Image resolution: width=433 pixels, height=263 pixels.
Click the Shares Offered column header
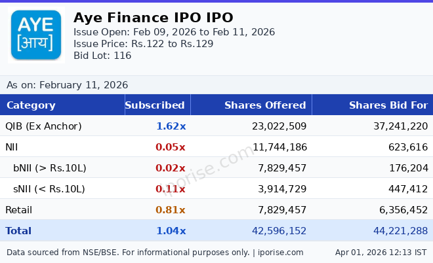coord(265,105)
